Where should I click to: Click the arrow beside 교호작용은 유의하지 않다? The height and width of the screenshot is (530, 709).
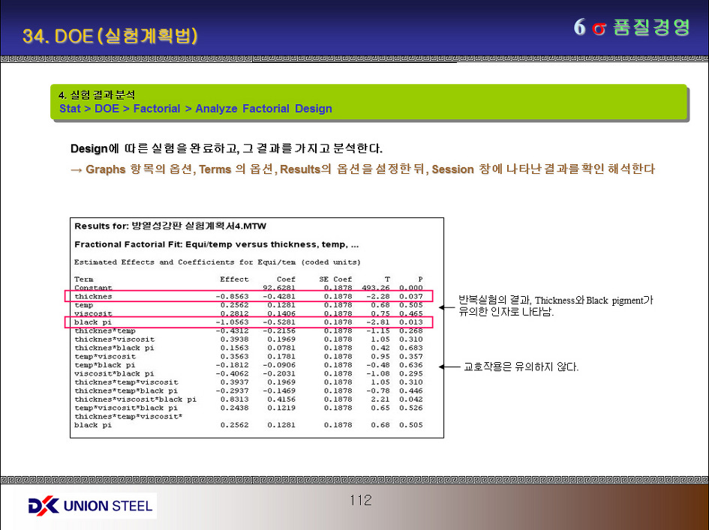(x=450, y=367)
